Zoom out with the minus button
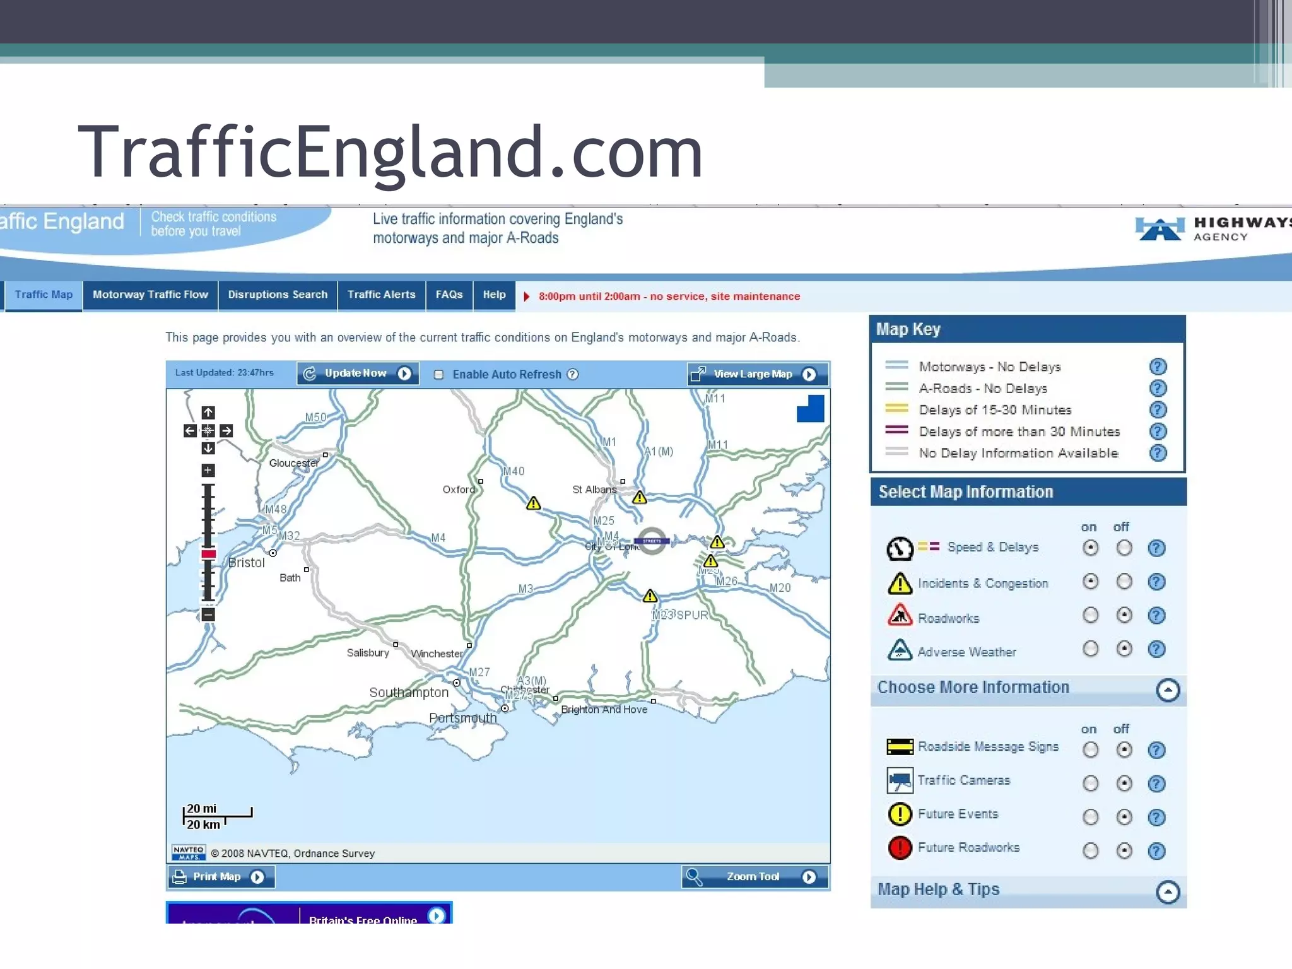The width and height of the screenshot is (1292, 969). pos(208,615)
